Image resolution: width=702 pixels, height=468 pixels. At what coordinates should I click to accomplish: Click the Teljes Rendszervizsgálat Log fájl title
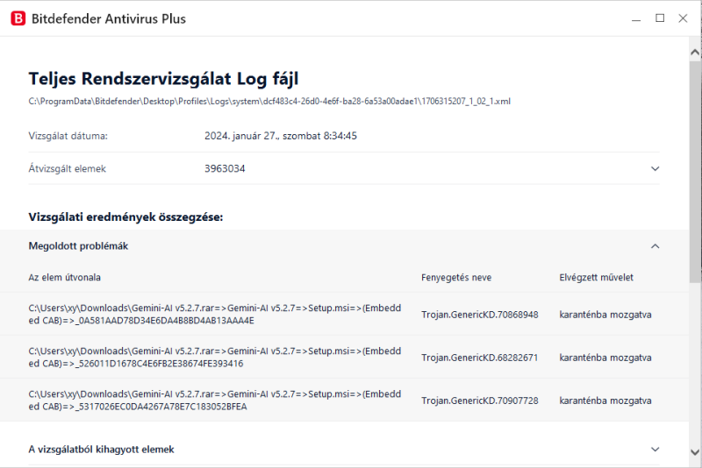[x=163, y=79]
